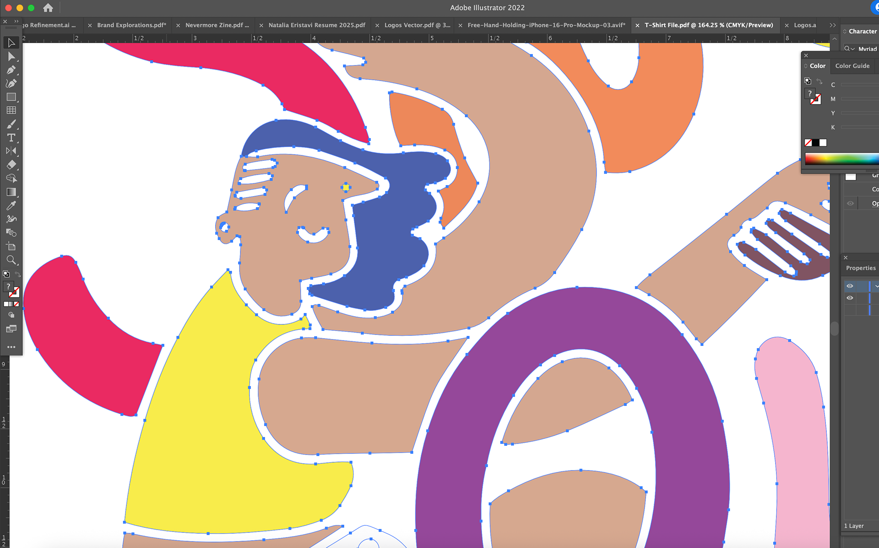Image resolution: width=879 pixels, height=548 pixels.
Task: Click Edit Toolbar three-dots button
Action: tap(11, 347)
